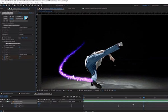Open the composition flowchart icon in viewer
The height and width of the screenshot is (112, 168).
tap(109, 90)
